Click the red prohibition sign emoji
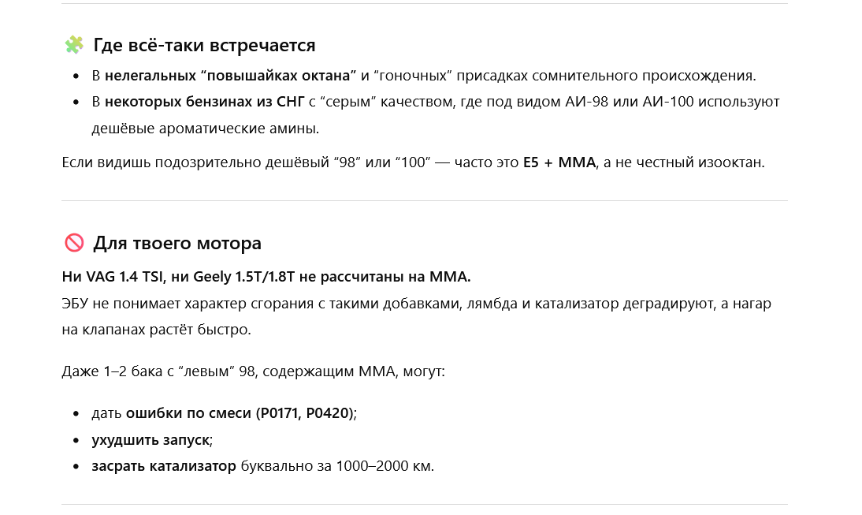 coord(74,243)
